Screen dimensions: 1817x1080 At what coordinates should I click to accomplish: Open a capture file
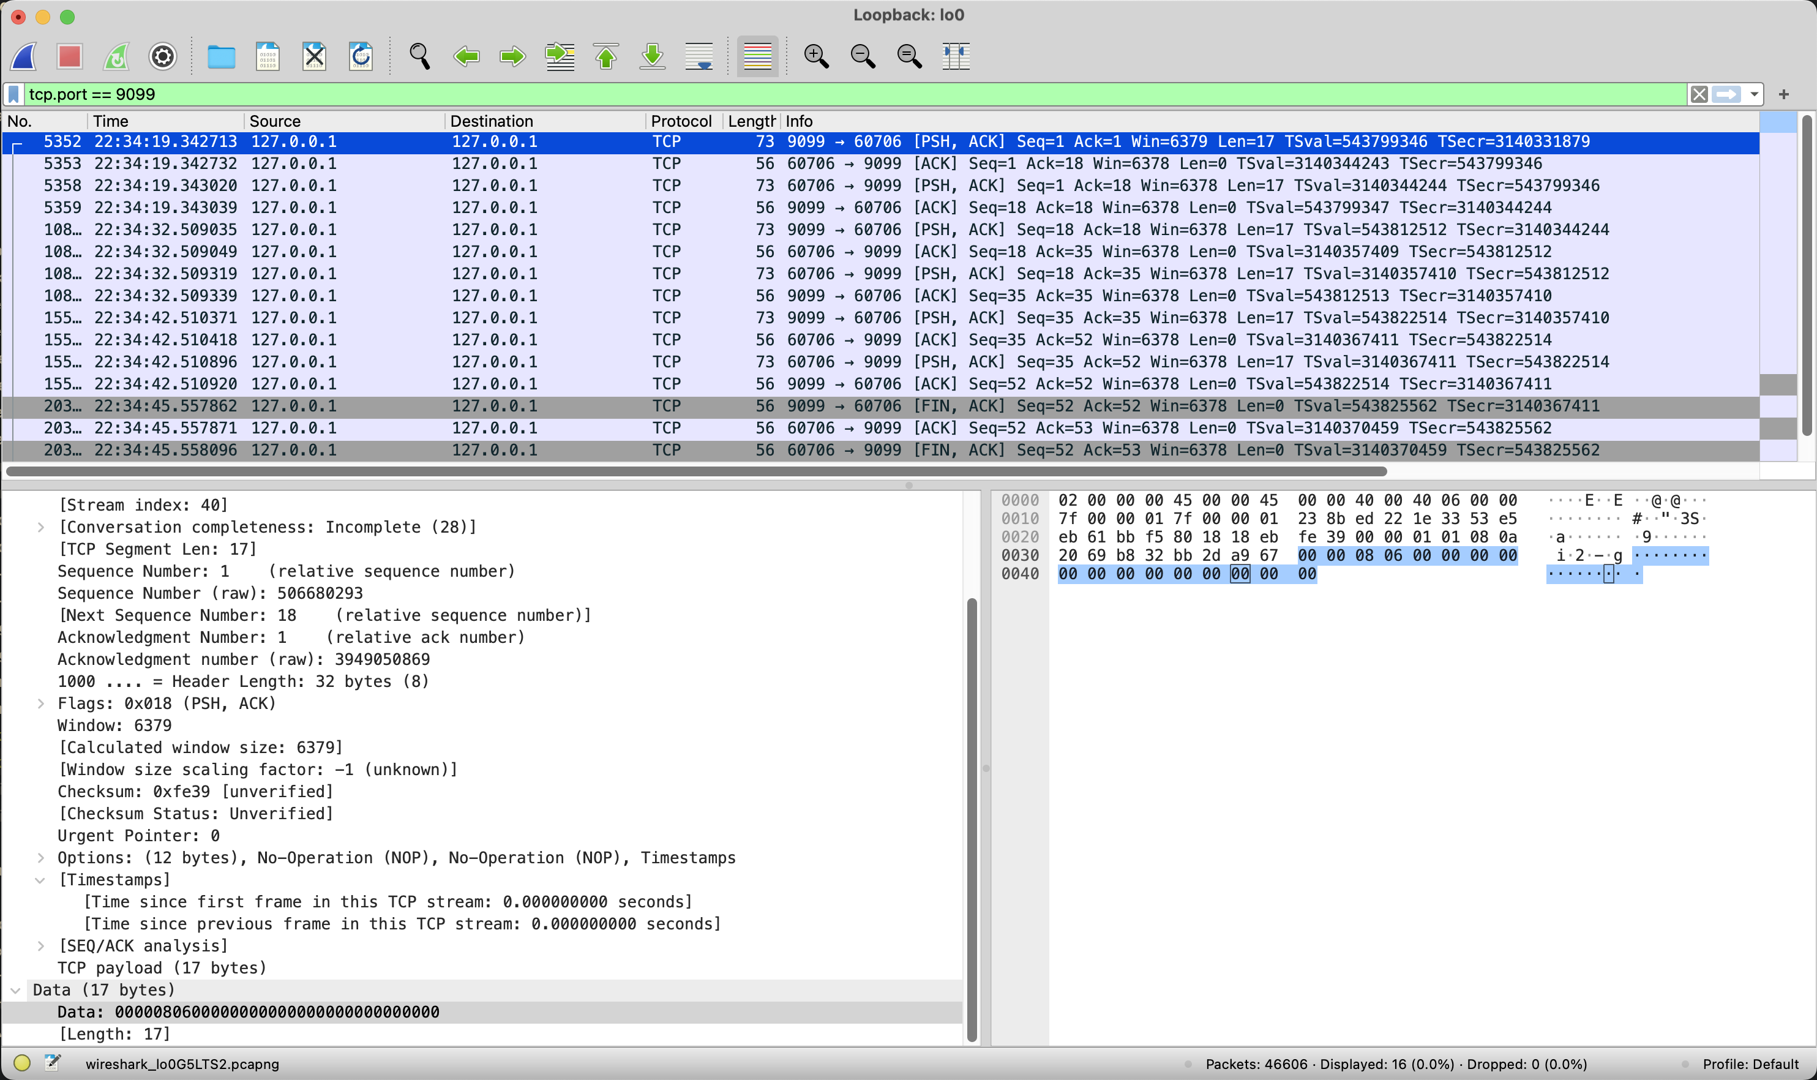221,56
